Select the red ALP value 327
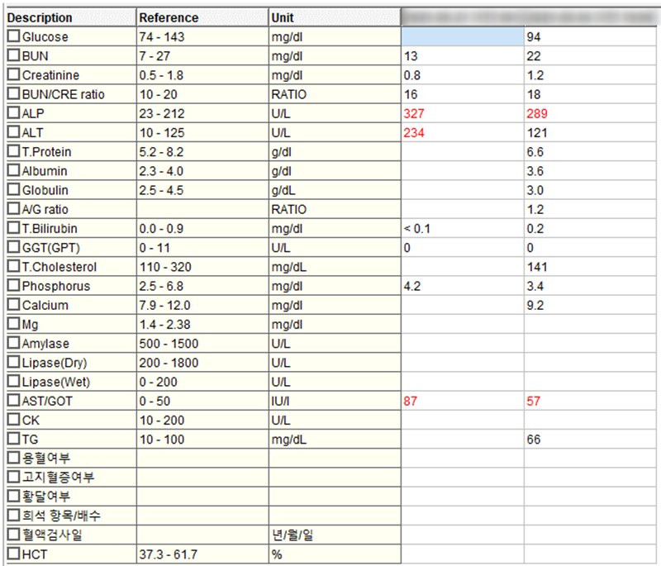The image size is (661, 566). (415, 113)
